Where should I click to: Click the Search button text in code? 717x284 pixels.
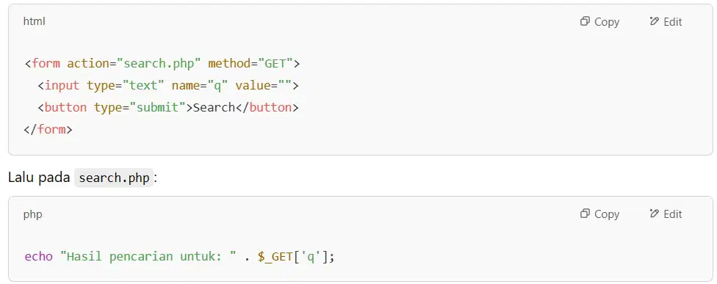214,107
